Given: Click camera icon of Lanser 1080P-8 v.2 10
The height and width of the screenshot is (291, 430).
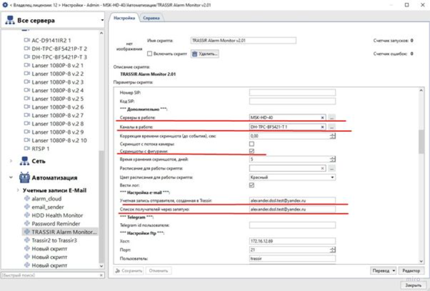Looking at the screenshot, I should point(27,140).
